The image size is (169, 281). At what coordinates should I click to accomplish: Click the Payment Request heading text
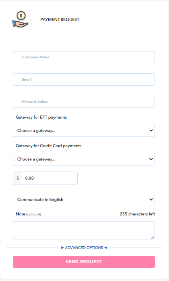click(60, 19)
